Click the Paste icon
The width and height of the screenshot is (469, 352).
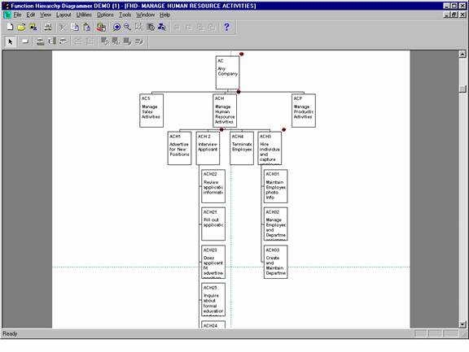click(x=87, y=27)
